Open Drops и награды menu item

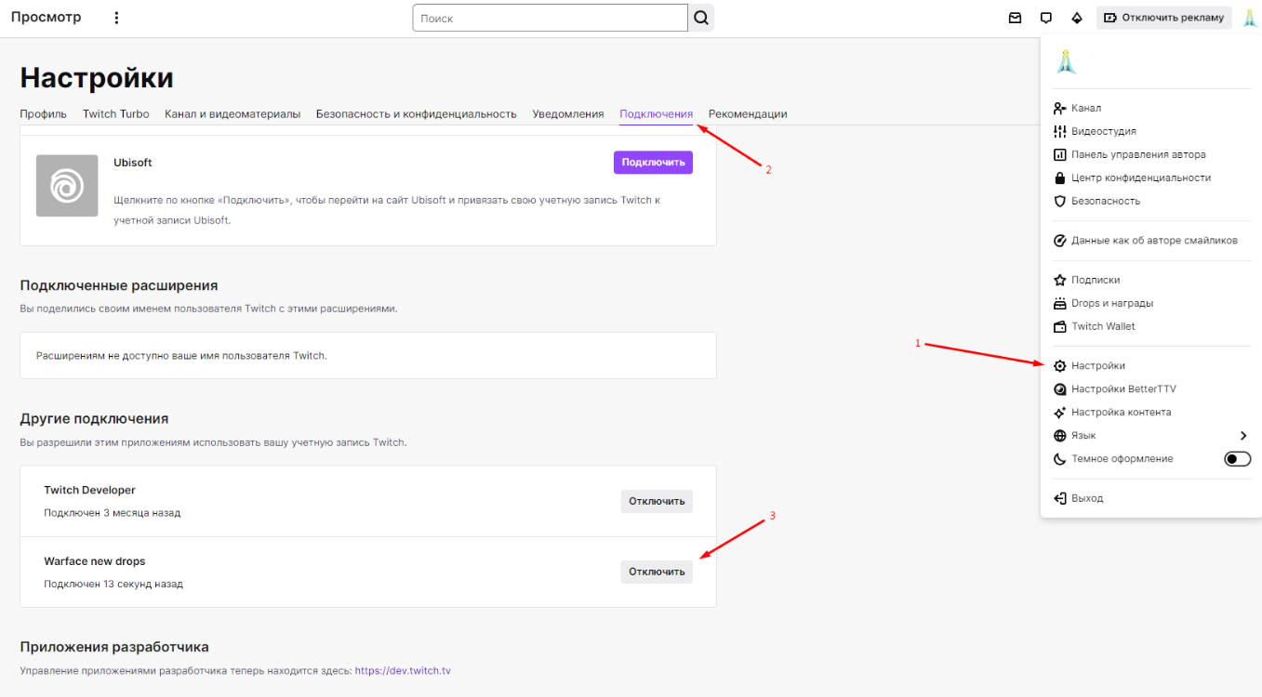pos(1111,303)
